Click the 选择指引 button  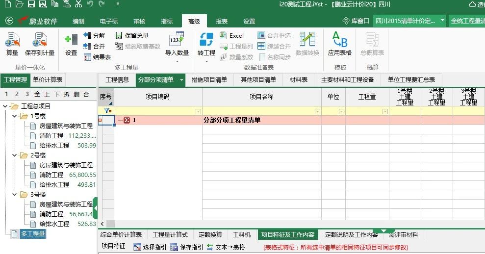click(150, 247)
